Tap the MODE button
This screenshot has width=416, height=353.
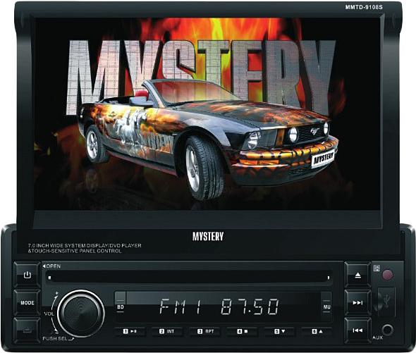(x=27, y=302)
